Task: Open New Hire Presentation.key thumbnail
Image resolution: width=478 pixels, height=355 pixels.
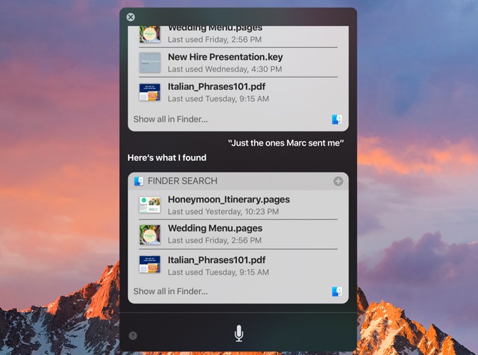Action: [150, 63]
